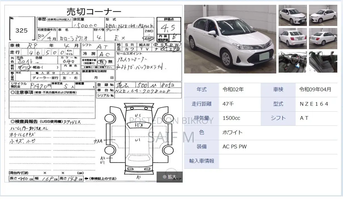Click the 色 label cell
343x208 pixels.
[202, 133]
